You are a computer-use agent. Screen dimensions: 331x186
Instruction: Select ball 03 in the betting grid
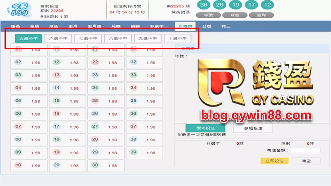tap(18, 75)
